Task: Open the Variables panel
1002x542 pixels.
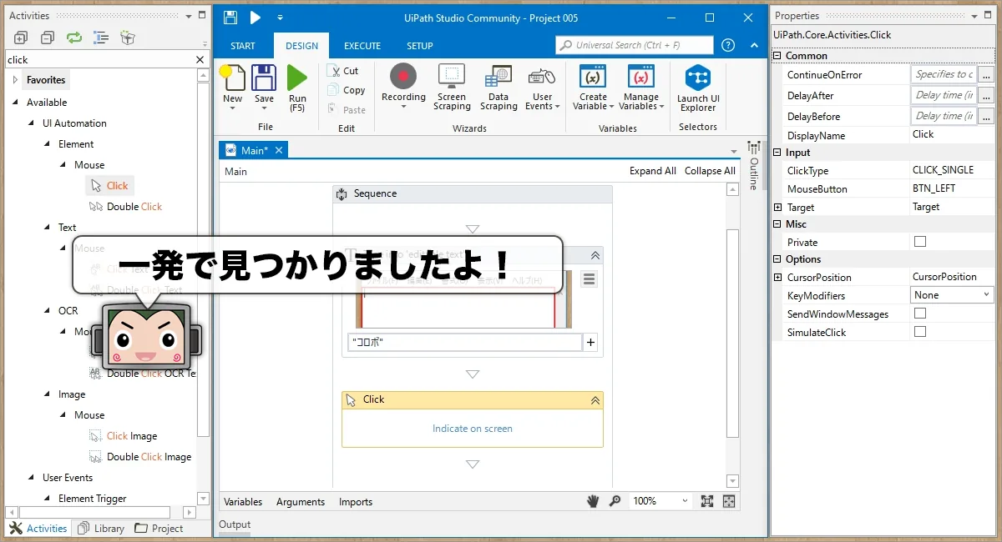Action: click(x=243, y=502)
